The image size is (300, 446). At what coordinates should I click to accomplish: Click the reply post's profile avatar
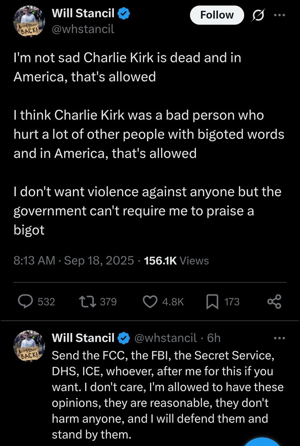tap(29, 346)
